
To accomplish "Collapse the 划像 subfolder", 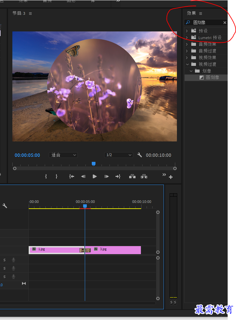I will 191,71.
